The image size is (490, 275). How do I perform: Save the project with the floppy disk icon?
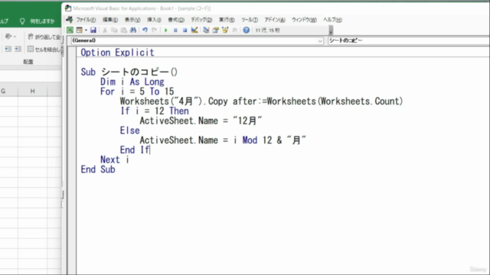click(x=93, y=30)
